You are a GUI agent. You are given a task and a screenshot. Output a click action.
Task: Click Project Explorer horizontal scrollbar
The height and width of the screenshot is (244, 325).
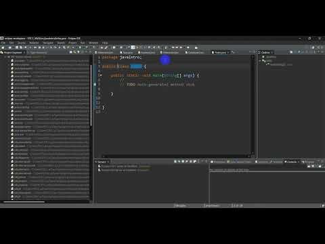click(24, 202)
